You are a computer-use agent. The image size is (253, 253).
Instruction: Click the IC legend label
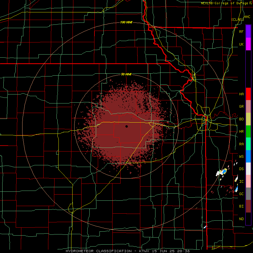(x=241, y=182)
